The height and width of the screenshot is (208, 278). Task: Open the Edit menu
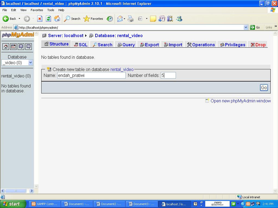tap(14, 10)
